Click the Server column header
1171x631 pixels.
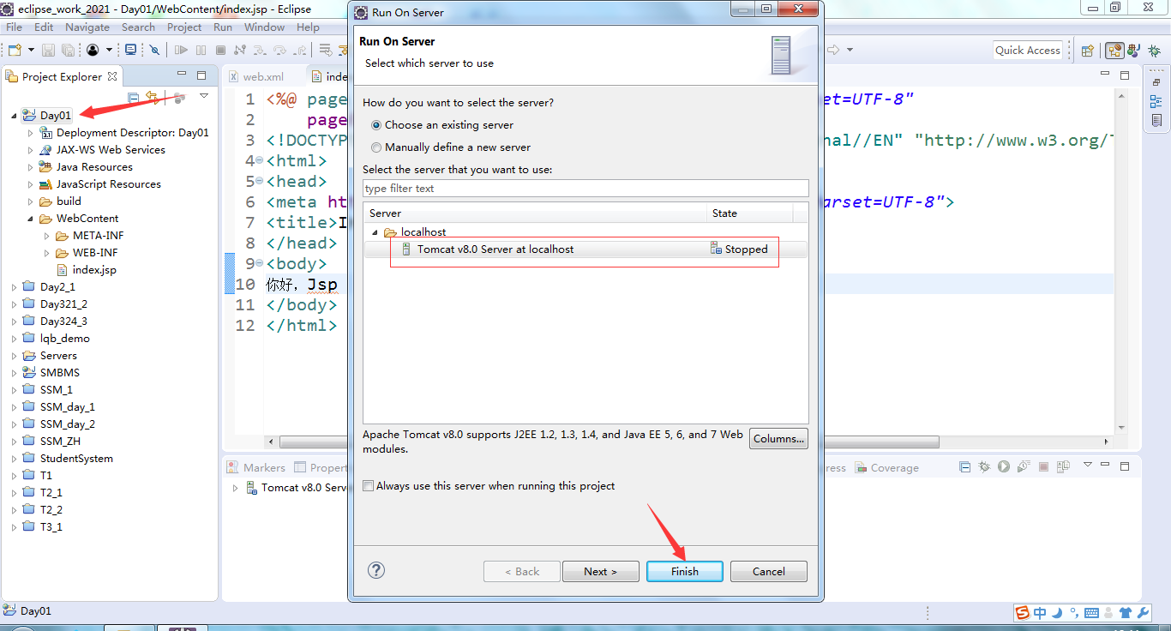(536, 213)
